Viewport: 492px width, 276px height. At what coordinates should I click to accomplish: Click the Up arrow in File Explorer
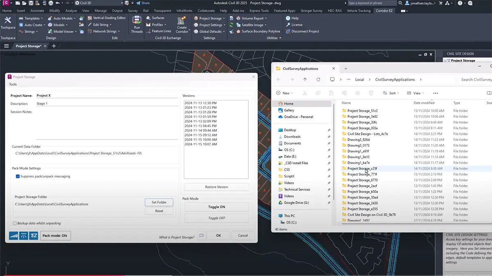[305, 80]
